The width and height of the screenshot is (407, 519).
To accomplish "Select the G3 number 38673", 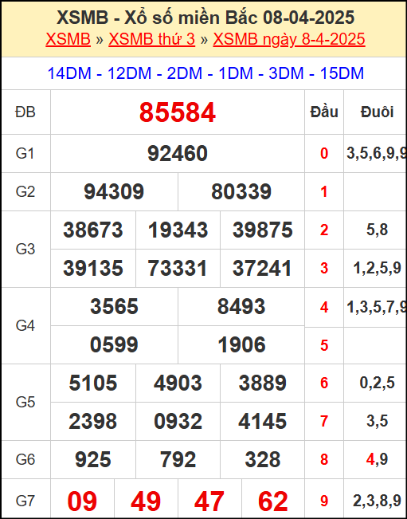I will (93, 230).
